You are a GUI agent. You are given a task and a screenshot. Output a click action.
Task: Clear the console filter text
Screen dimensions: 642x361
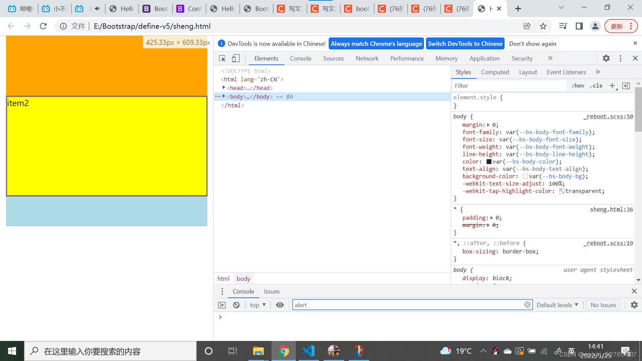(x=527, y=305)
